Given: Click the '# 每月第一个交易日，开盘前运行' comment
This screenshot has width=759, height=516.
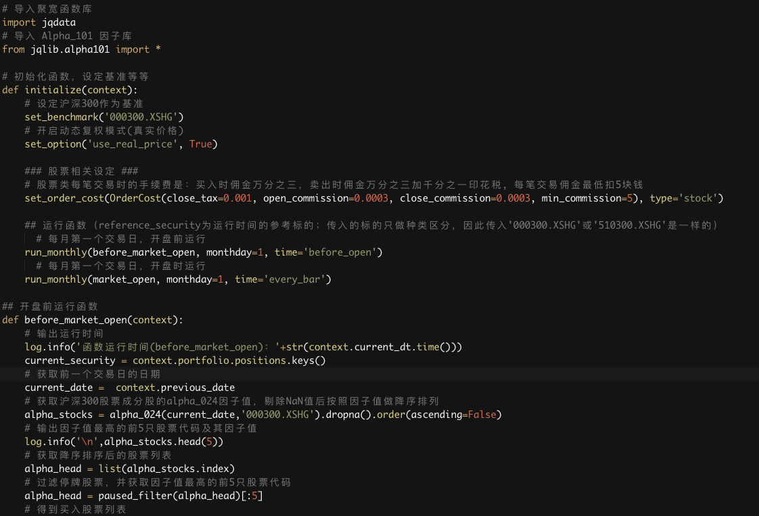Looking at the screenshot, I should point(121,239).
